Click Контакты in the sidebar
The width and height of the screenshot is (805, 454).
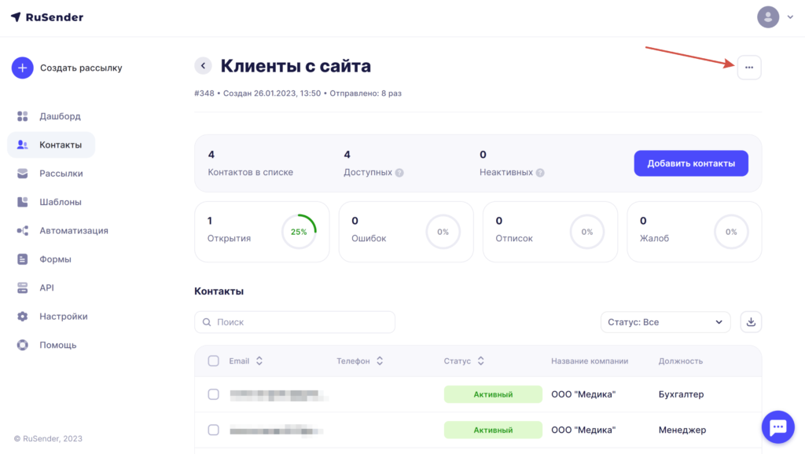tap(51, 145)
